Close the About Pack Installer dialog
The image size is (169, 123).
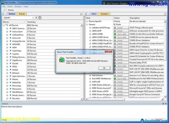pos(109,51)
